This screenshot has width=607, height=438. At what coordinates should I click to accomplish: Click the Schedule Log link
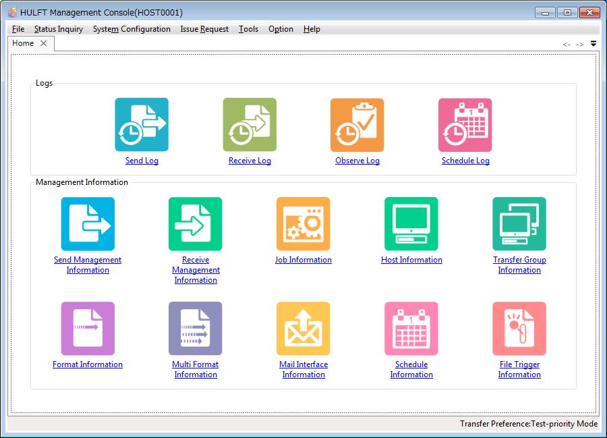(465, 161)
